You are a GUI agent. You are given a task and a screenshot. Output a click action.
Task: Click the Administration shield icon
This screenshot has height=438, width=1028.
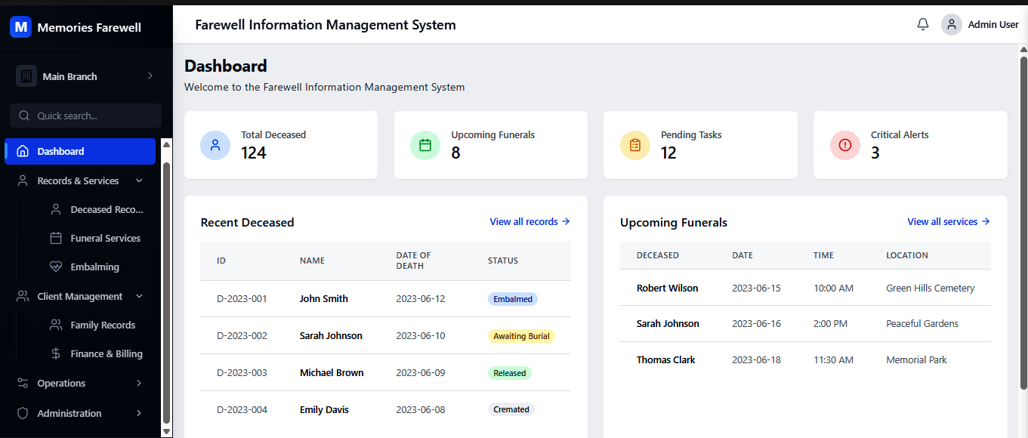pos(23,413)
